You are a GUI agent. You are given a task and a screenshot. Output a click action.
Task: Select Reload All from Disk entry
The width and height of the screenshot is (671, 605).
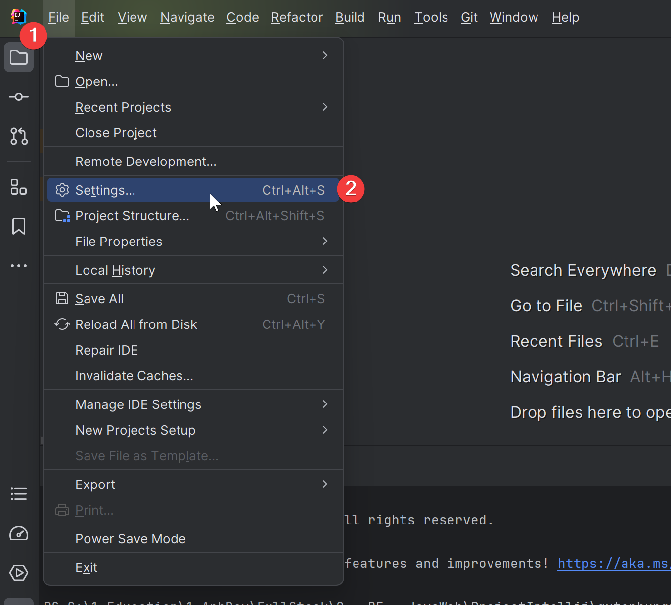coord(193,324)
